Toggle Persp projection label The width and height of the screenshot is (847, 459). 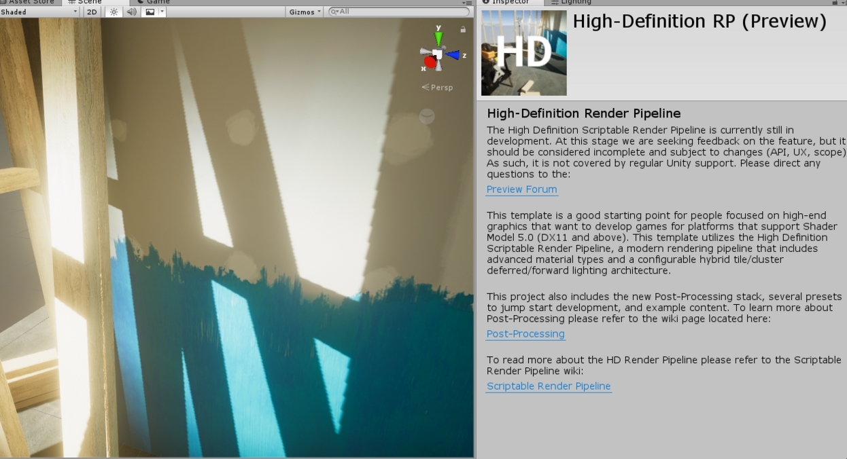[437, 87]
